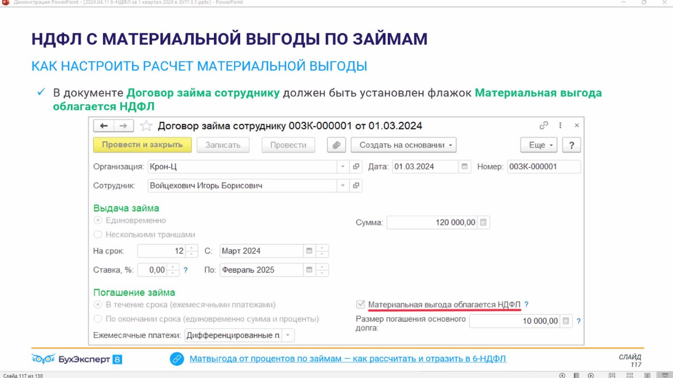The width and height of the screenshot is (673, 378).
Task: Click the Ставка, % input field
Action: [x=152, y=270]
